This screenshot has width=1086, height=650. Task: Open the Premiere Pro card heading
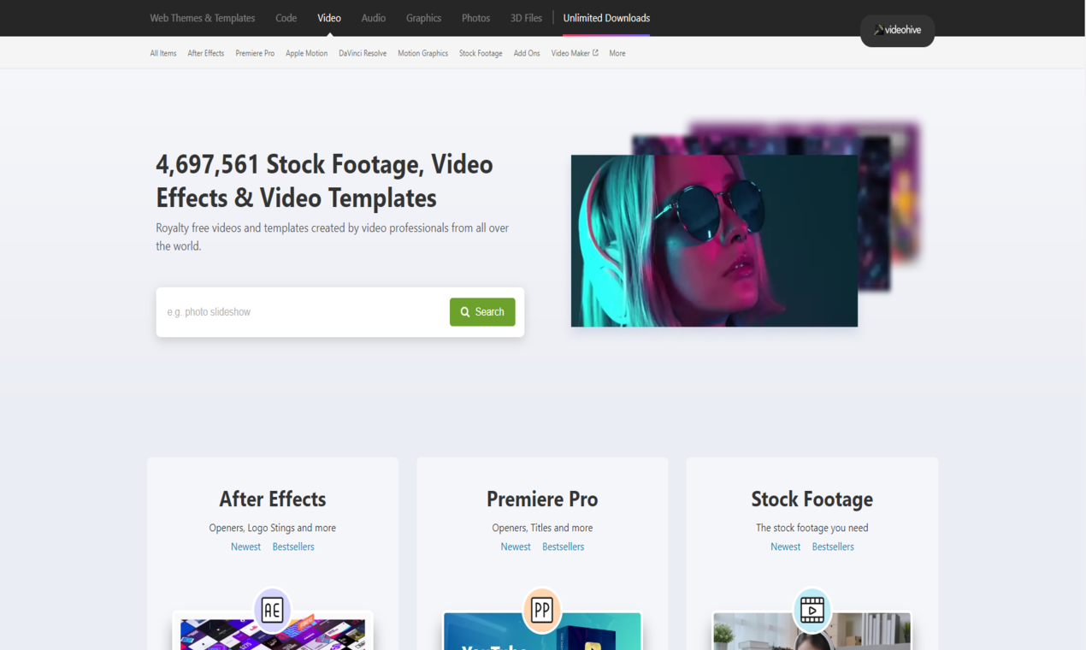tap(542, 499)
